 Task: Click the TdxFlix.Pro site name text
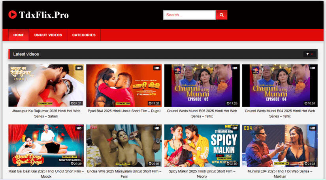[x=44, y=15]
